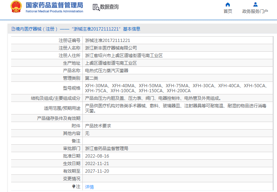Image resolution: width=277 pixels, height=192 pixels.
Task: Click 变更情况 row label
Action: click(x=72, y=179)
